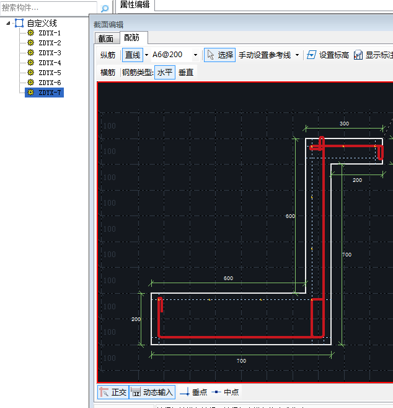The height and width of the screenshot is (408, 393).
Task: Click the gear icon beside ZDYX-5
Action: 30,72
